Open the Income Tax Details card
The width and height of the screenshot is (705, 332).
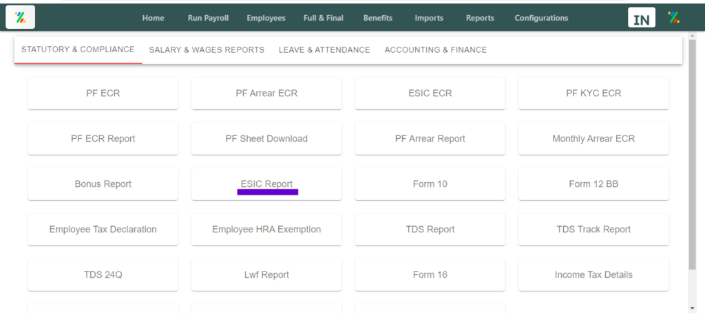tap(593, 274)
